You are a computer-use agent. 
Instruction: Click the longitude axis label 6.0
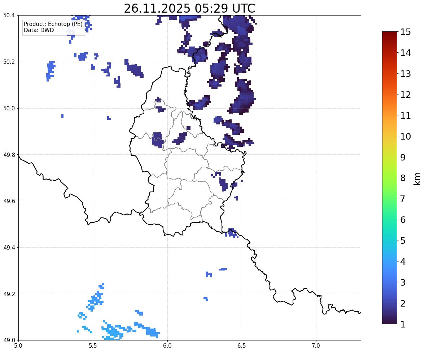pos(167,346)
